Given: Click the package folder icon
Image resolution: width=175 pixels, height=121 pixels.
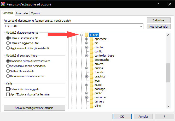Looking at the screenshot, I should [91, 89].
